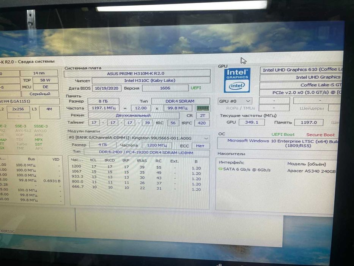Click the H4 (LGA1151) socket field
The image size is (354, 266).
coord(29,101)
